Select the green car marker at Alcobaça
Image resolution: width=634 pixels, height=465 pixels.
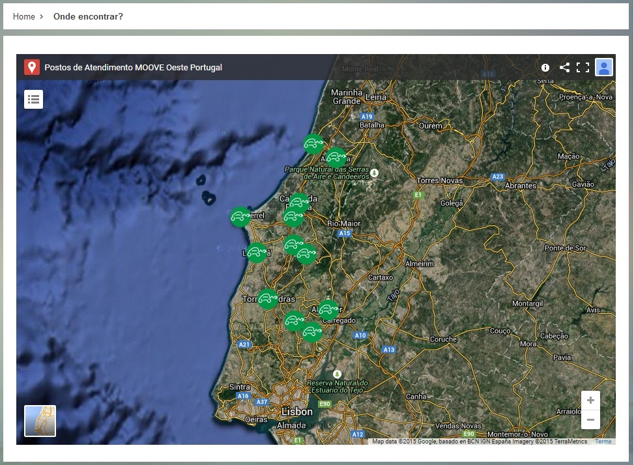336,158
